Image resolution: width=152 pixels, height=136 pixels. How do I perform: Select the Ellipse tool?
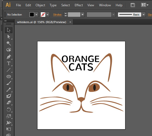(x=9, y=76)
